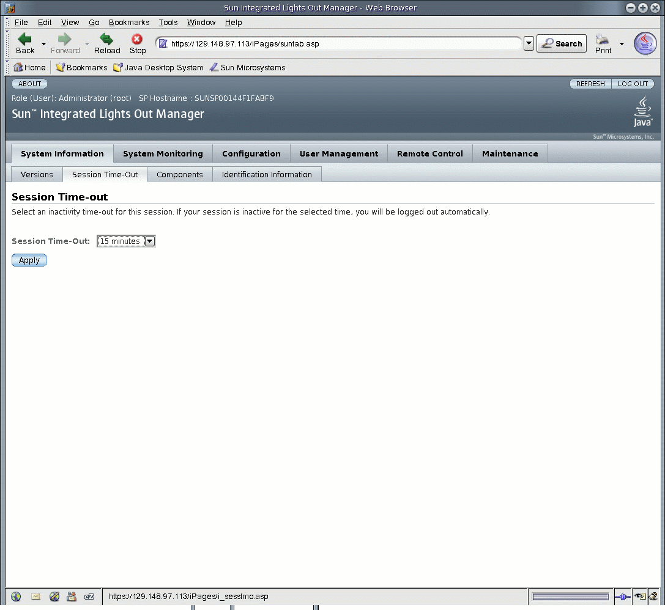Switch to the Configuration tab

pos(251,154)
